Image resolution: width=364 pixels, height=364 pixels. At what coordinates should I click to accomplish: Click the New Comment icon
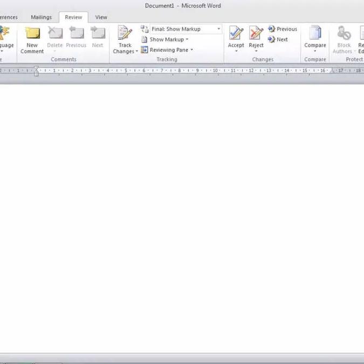[x=33, y=33]
